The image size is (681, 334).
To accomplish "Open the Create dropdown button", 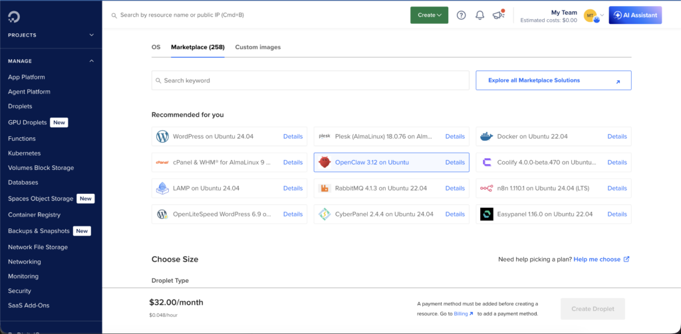I will point(429,15).
